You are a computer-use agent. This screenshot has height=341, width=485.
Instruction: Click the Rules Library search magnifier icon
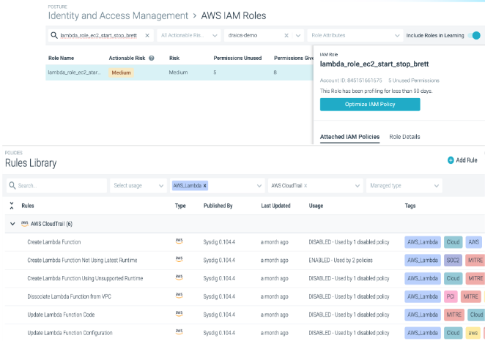click(x=12, y=185)
